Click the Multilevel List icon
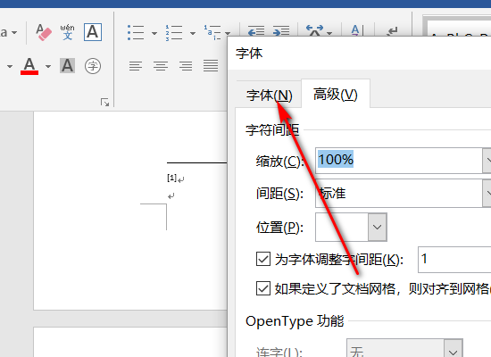The image size is (491, 357). click(x=212, y=32)
